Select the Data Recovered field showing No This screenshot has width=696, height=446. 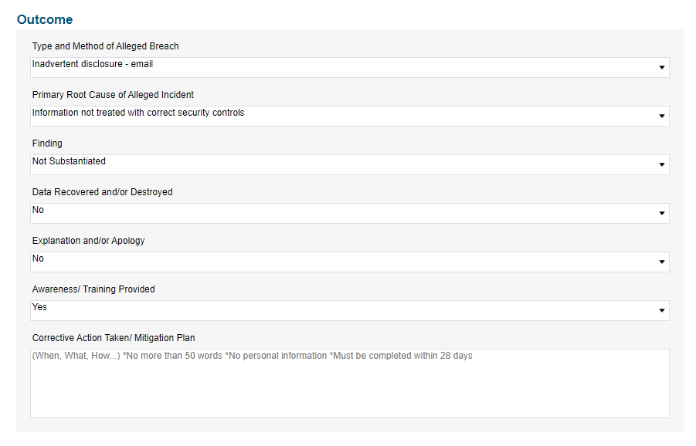(x=350, y=213)
